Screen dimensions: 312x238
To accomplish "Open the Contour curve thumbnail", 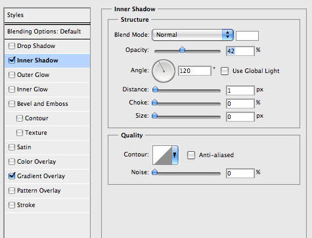I will [162, 155].
